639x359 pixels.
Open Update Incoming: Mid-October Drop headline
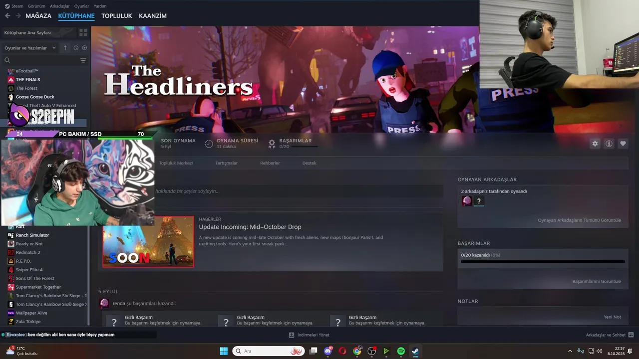click(x=250, y=227)
